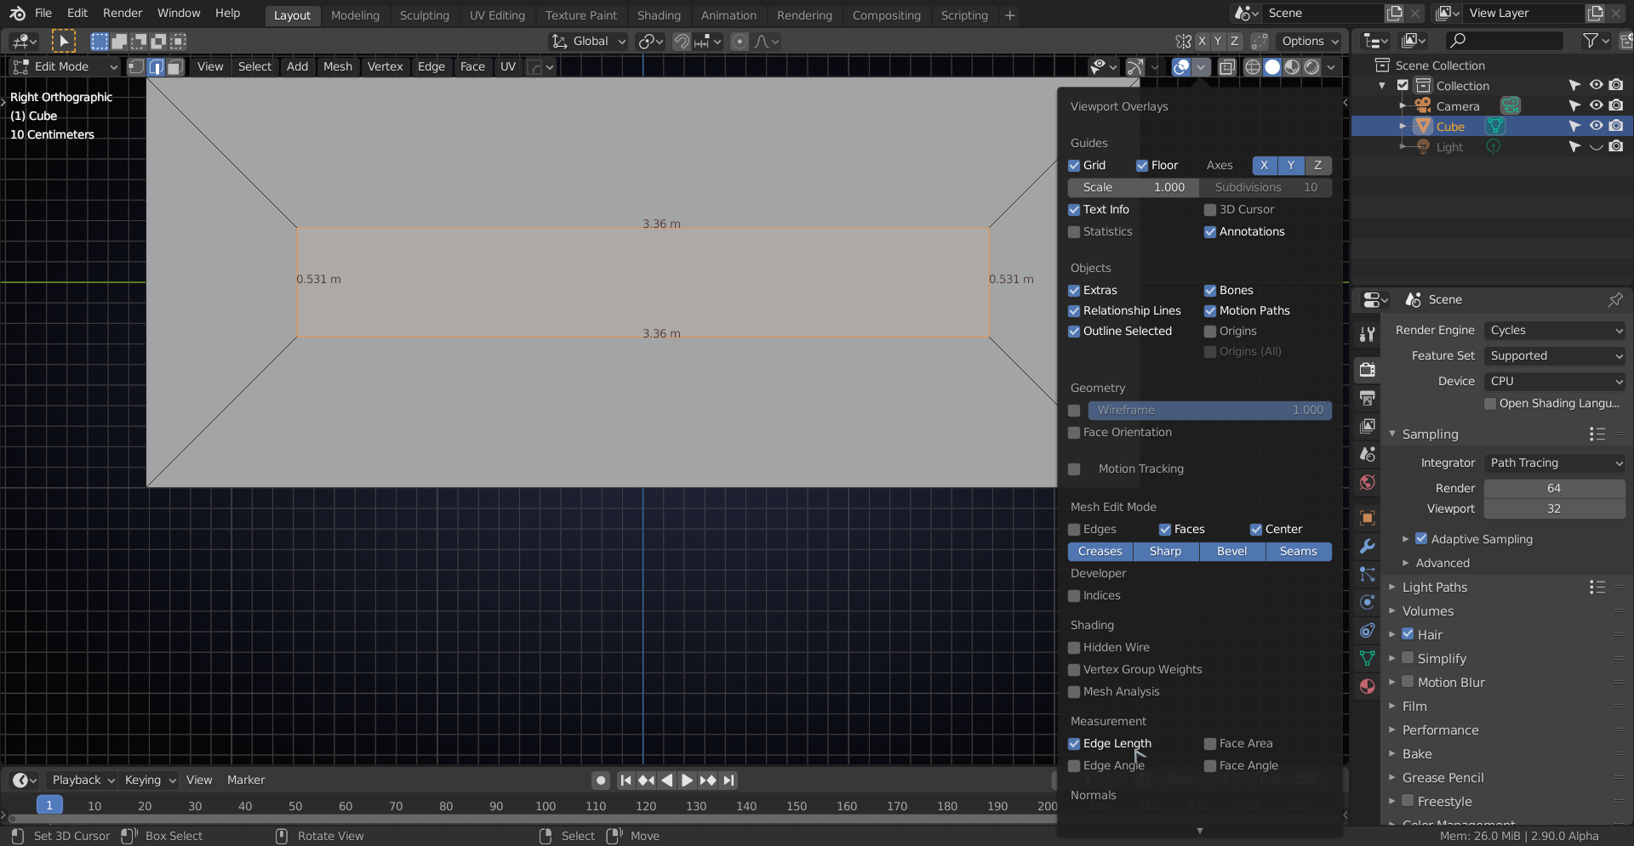
Task: Open the Render menu
Action: point(122,13)
